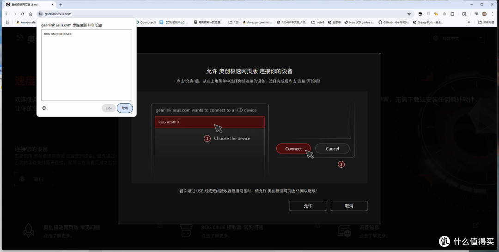This screenshot has height=252, width=499.
Task: Open the New LCD device bookmark
Action: pyautogui.click(x=359, y=22)
